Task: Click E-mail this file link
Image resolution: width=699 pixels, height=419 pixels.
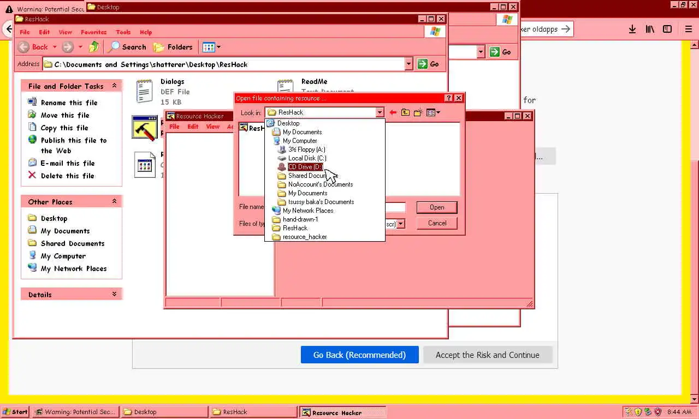Action: click(x=68, y=163)
